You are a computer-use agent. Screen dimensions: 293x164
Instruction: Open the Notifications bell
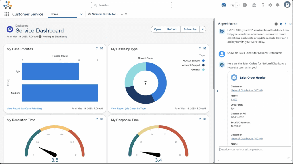278,5
